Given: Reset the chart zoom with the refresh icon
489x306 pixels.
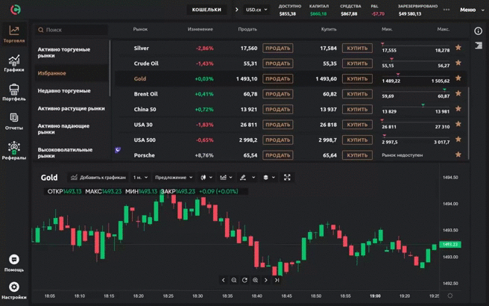Looking at the screenshot, I should click(x=245, y=281).
